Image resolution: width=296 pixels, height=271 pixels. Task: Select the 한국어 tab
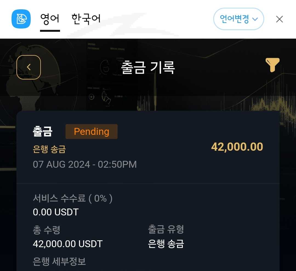click(86, 19)
